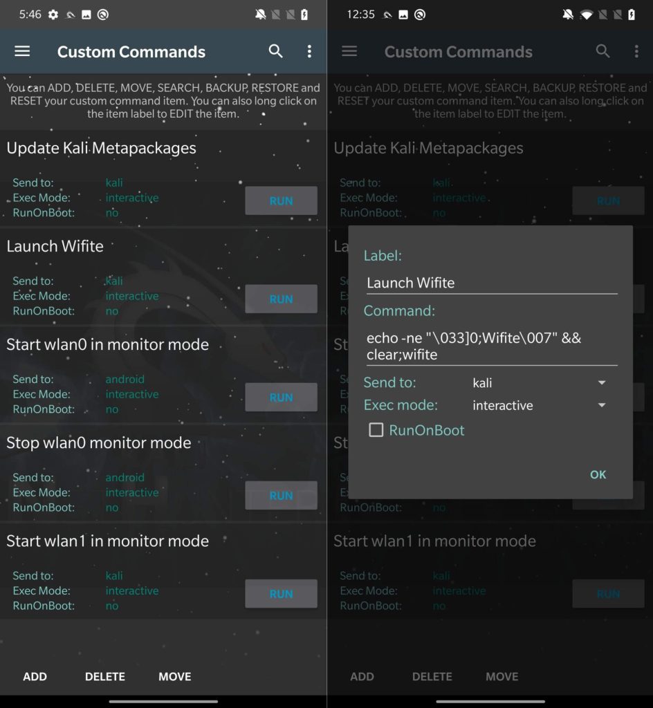Enable the RunOnBoot checkbox
The width and height of the screenshot is (653, 708).
(x=376, y=429)
